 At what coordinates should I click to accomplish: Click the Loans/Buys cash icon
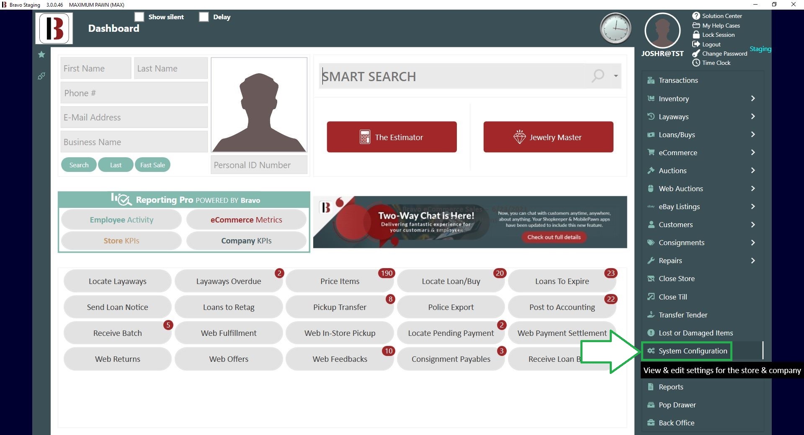pyautogui.click(x=651, y=135)
